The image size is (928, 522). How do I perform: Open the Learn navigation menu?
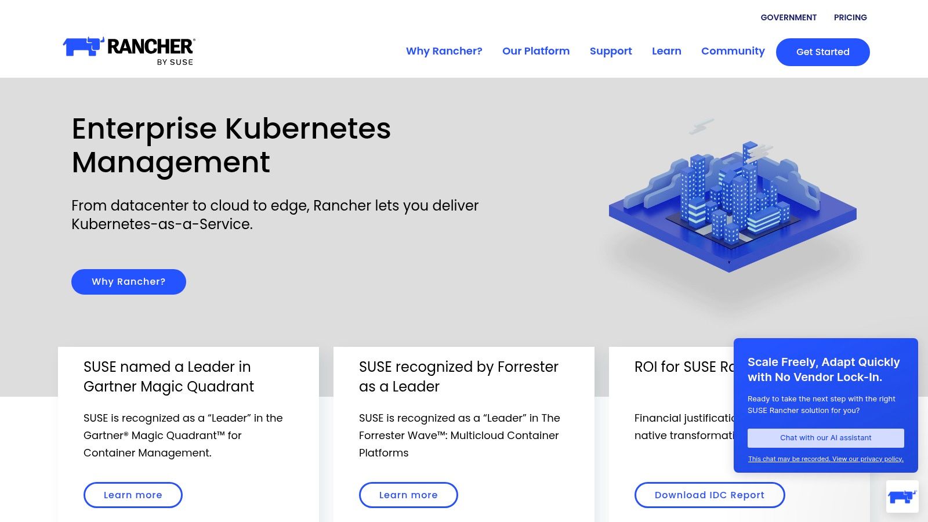point(666,51)
